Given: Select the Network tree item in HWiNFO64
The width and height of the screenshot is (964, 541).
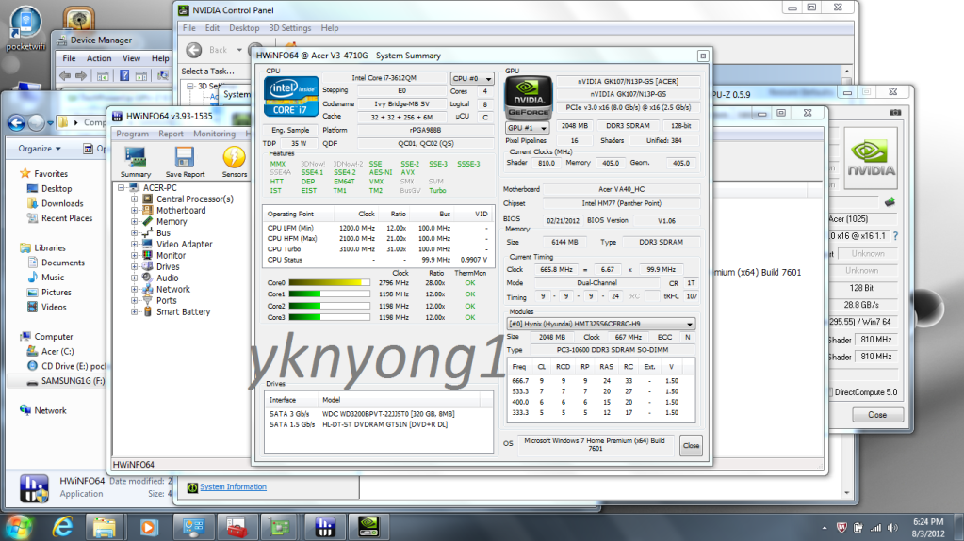Looking at the screenshot, I should click(x=172, y=289).
